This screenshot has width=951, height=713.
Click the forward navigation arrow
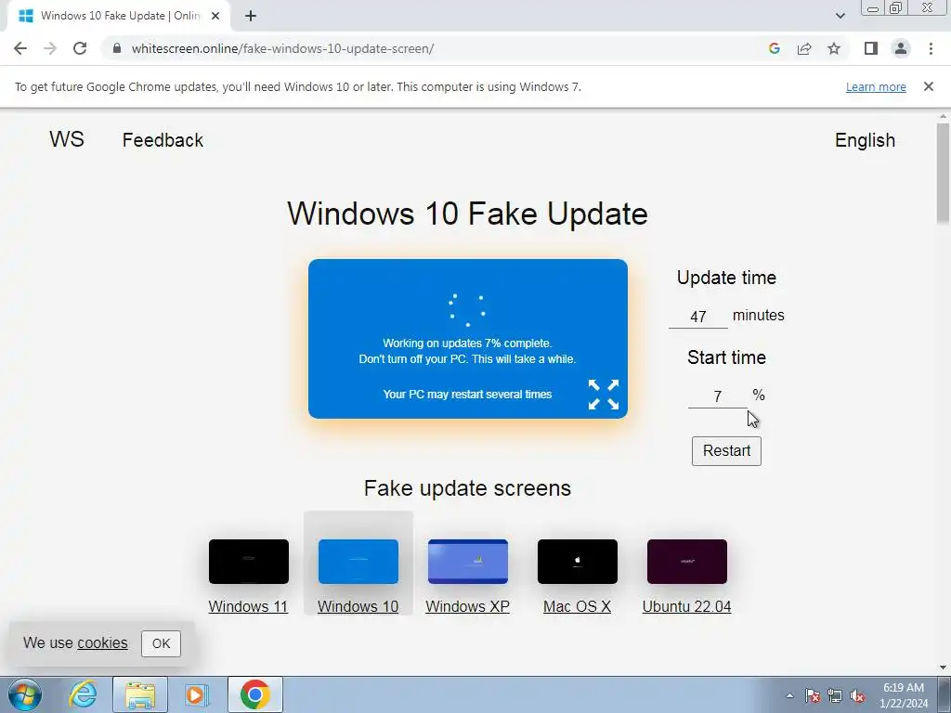point(50,48)
